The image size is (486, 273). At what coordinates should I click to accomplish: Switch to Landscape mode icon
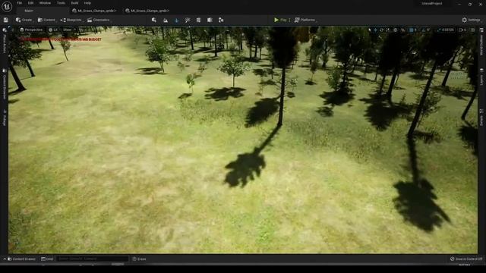[x=166, y=20]
